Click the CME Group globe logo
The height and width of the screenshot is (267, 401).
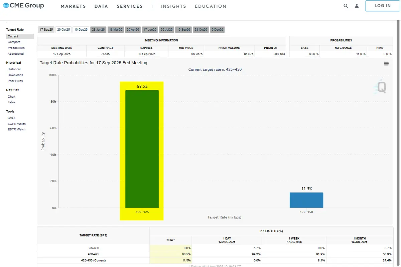[6, 6]
